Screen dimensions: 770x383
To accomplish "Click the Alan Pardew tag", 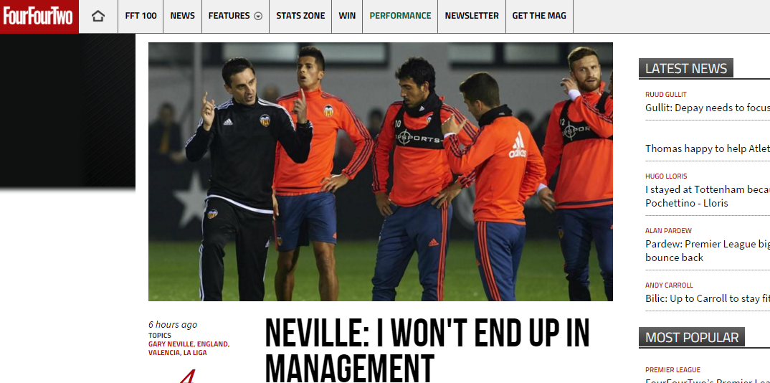I will tap(668, 231).
